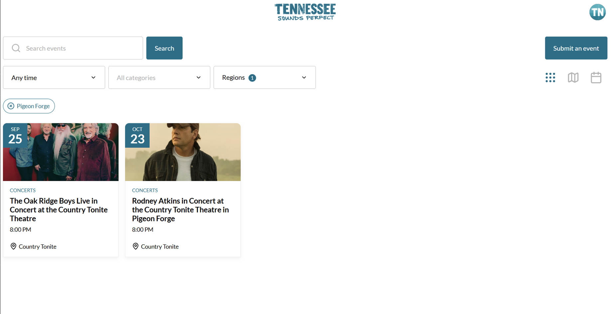Switch to calendar view icon
This screenshot has height=314, width=612.
pyautogui.click(x=596, y=78)
